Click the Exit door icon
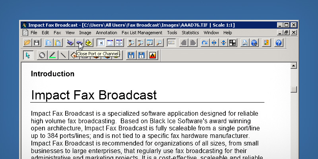This screenshot has height=159, width=318. (266, 43)
